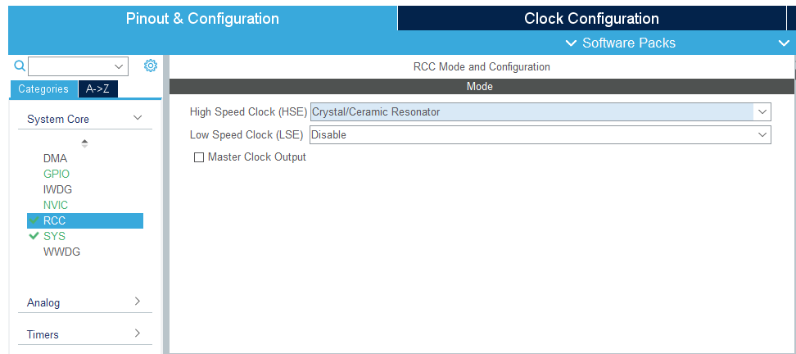Open the settings gear icon
Viewport: 796px width, 354px height.
pos(151,66)
